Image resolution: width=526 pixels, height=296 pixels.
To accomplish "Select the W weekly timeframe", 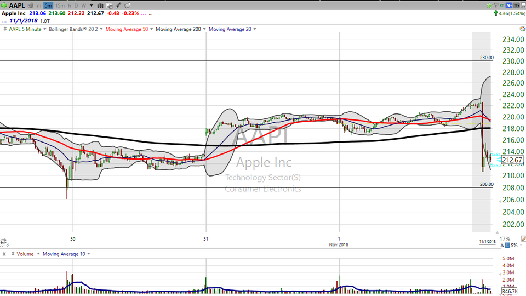I will pos(83,5).
